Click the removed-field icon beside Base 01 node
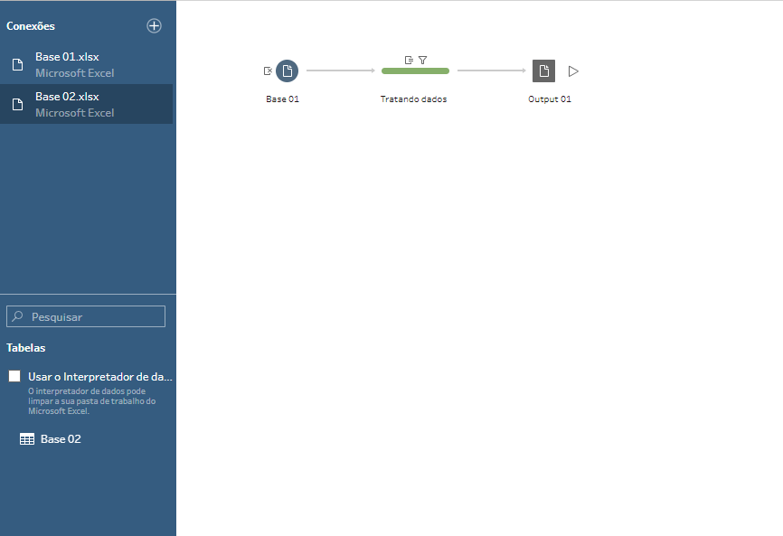The image size is (783, 536). point(268,71)
